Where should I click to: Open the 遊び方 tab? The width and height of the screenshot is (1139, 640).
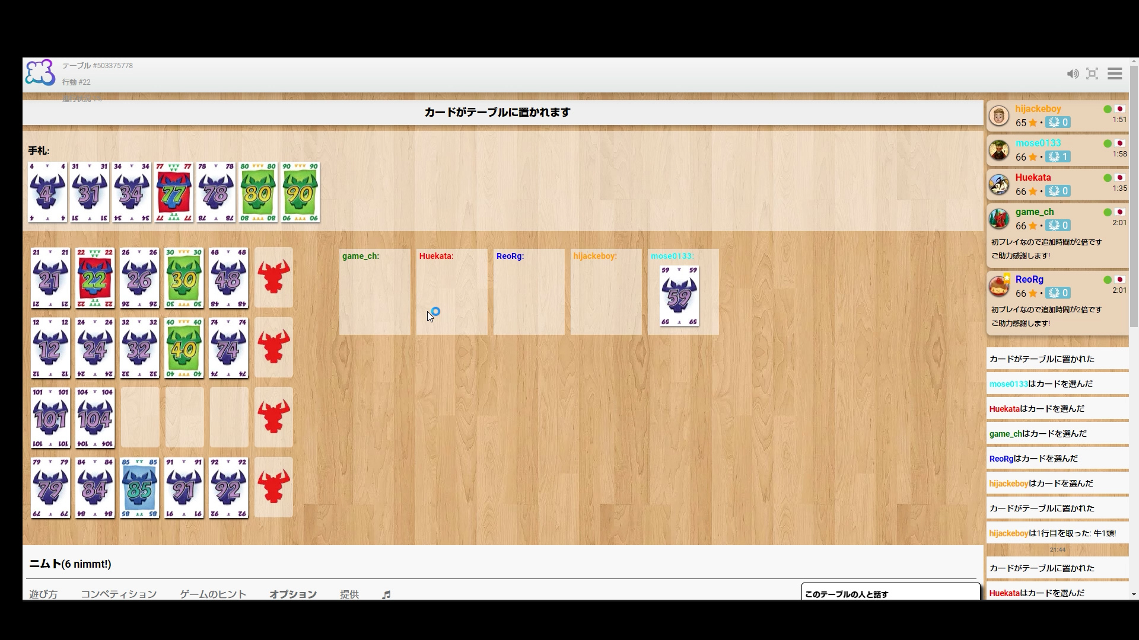pyautogui.click(x=43, y=594)
